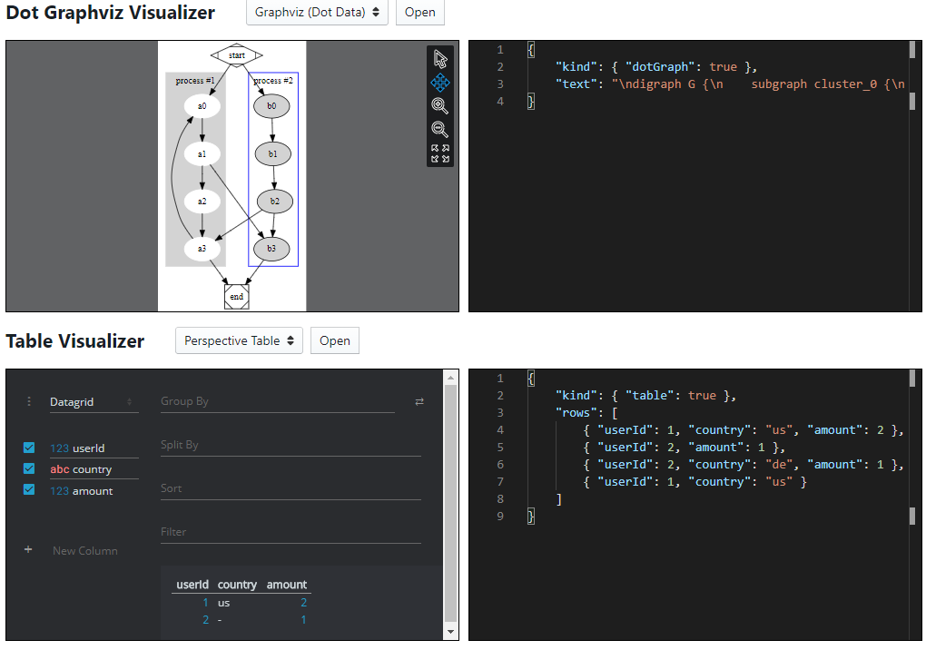Open the Perspective Table dropdown
Screen dimensions: 926x650
point(239,340)
